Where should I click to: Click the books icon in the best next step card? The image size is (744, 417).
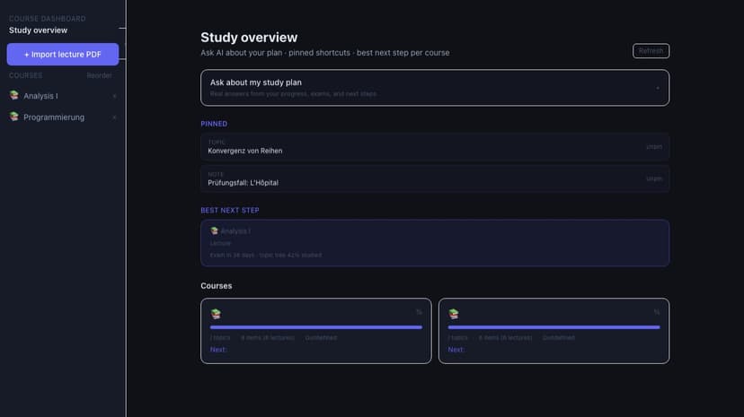coord(215,231)
